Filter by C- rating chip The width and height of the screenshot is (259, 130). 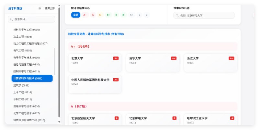[x=147, y=15]
